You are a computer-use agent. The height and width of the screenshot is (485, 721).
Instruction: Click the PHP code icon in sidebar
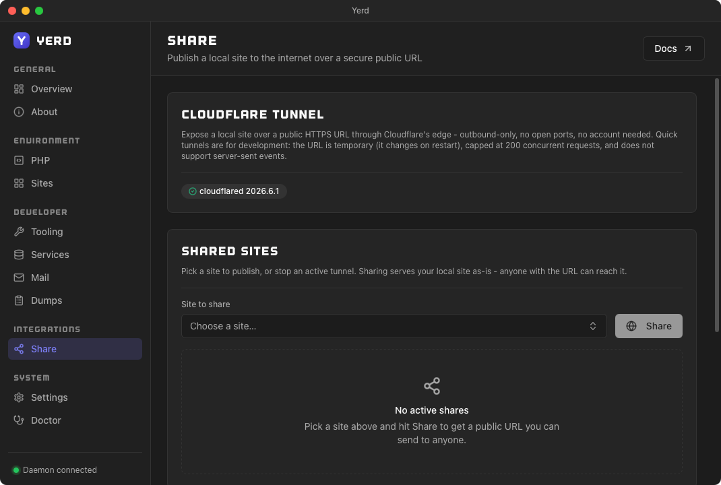pos(19,160)
